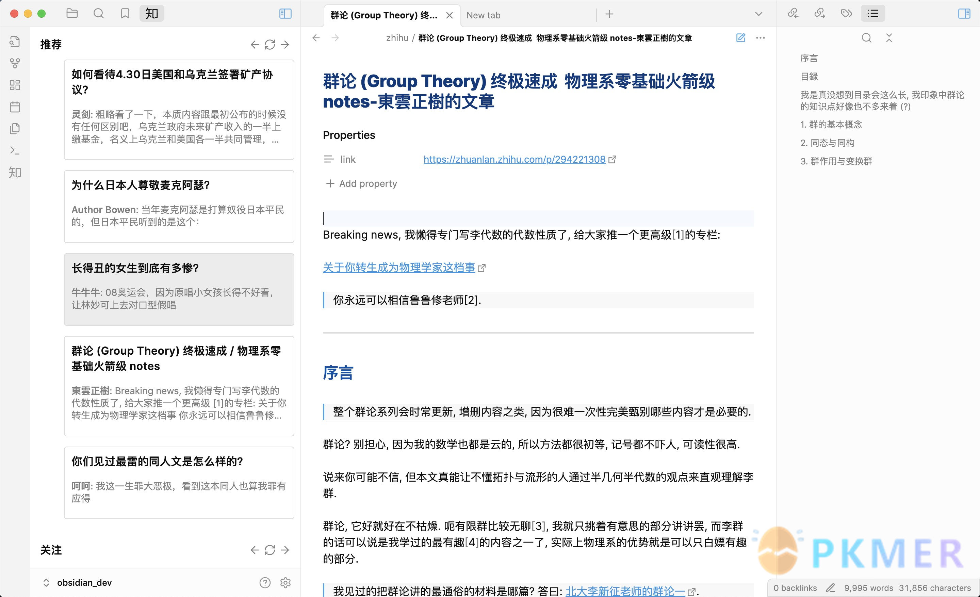
Task: Select the 群论 (Group Theory) tab
Action: click(x=384, y=15)
